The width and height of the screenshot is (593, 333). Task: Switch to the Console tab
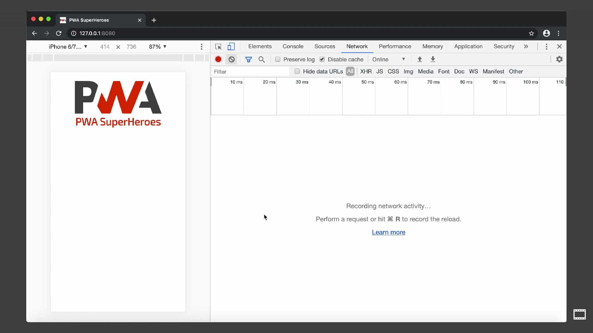(x=293, y=46)
